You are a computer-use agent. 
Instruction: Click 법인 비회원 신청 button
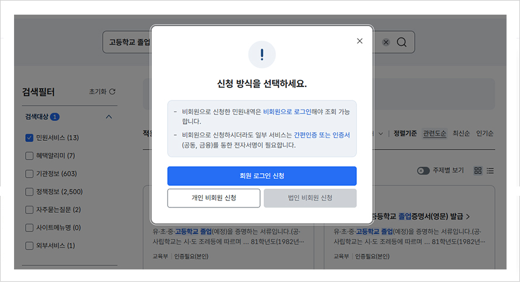(x=310, y=198)
